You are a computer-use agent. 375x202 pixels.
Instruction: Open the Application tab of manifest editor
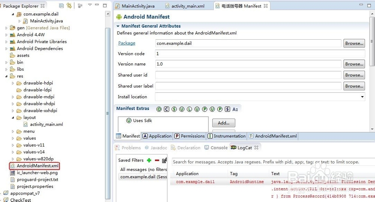(x=157, y=136)
